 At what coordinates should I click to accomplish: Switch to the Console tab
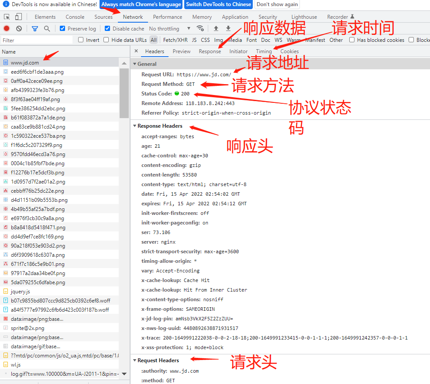75,17
